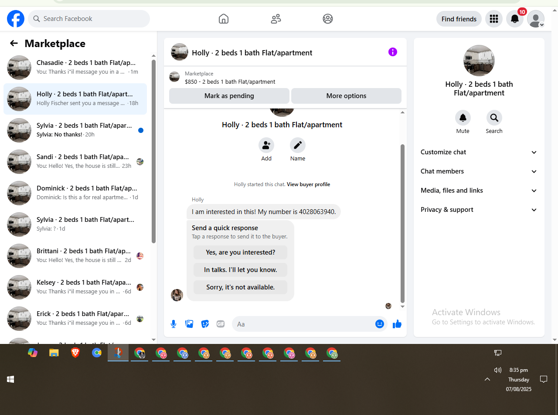This screenshot has width=558, height=415.
Task: Expand Customize chat section
Action: tap(479, 152)
